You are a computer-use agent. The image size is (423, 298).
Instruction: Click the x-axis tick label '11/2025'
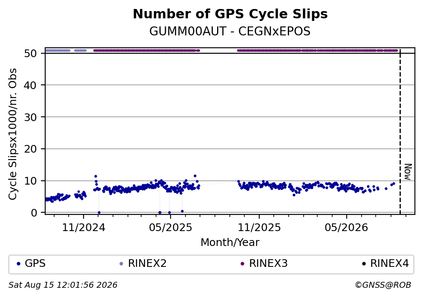click(259, 228)
